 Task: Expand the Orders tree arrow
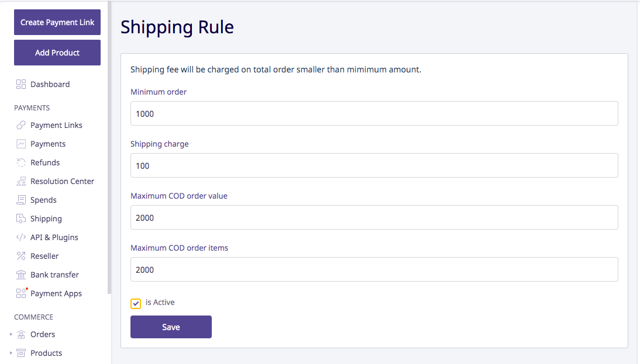(11, 334)
